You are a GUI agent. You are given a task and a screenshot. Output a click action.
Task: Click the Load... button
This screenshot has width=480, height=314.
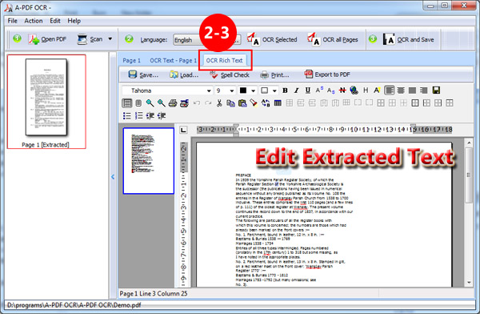[184, 74]
